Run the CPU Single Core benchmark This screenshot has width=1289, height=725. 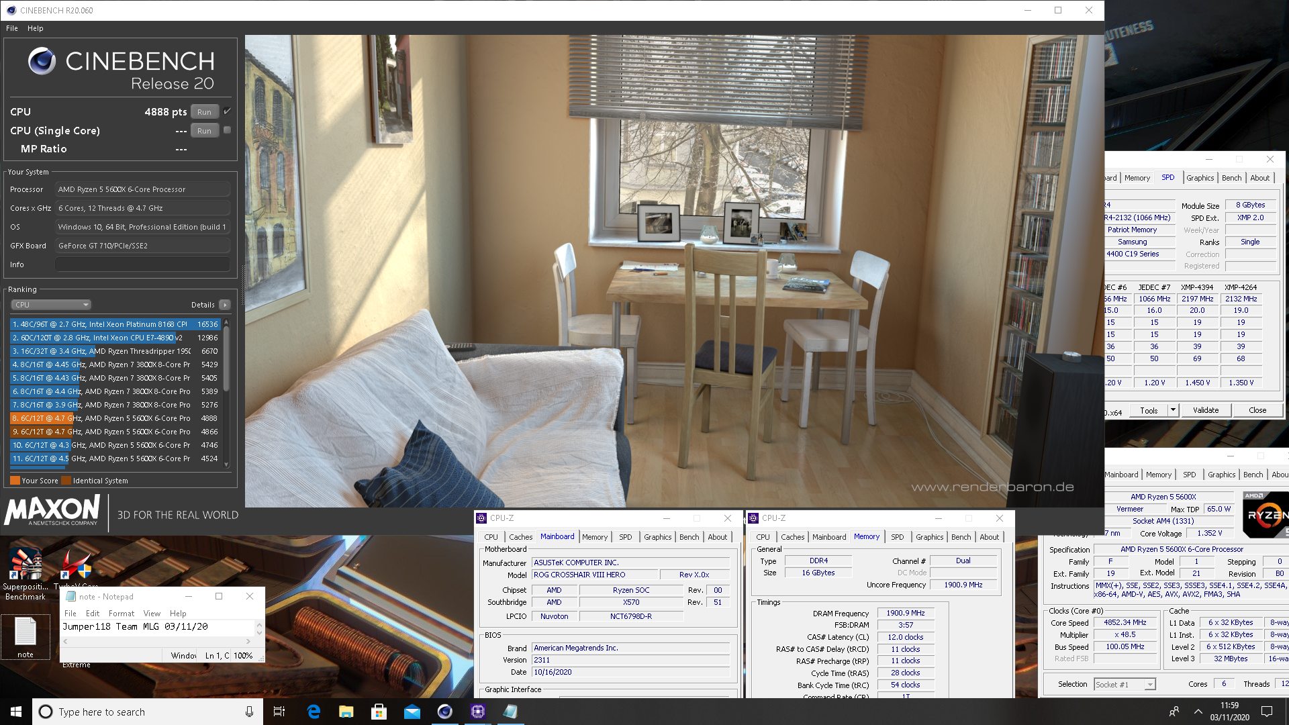click(x=204, y=131)
